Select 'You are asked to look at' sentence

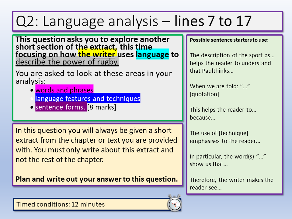point(93,74)
